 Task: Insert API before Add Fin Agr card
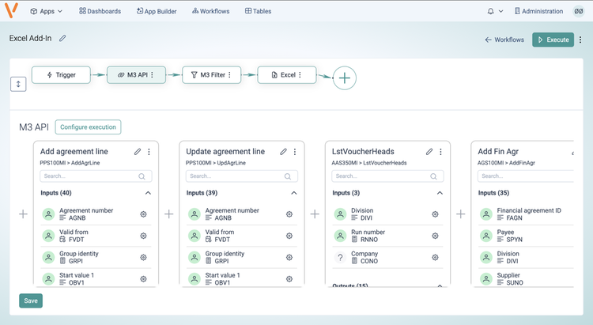(x=461, y=214)
